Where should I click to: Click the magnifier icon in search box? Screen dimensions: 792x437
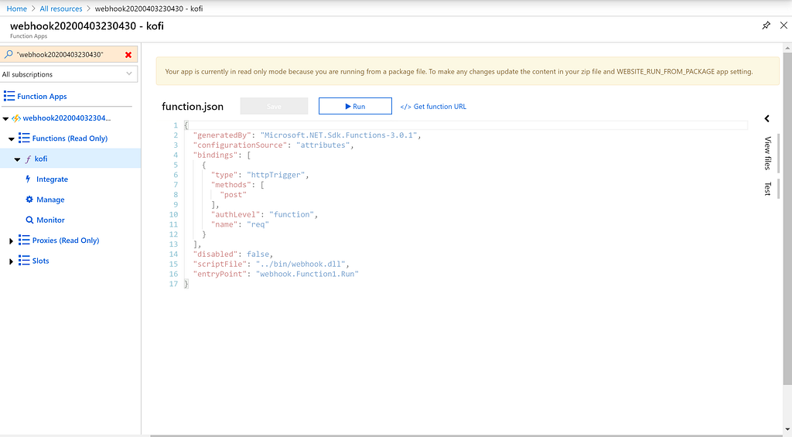(x=9, y=54)
